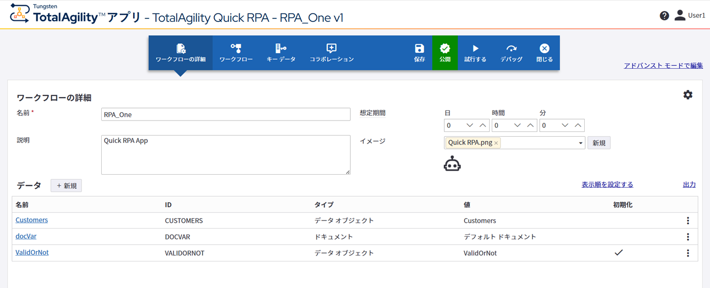
Task: Click the 名前 input field RPA_One
Action: click(x=226, y=114)
